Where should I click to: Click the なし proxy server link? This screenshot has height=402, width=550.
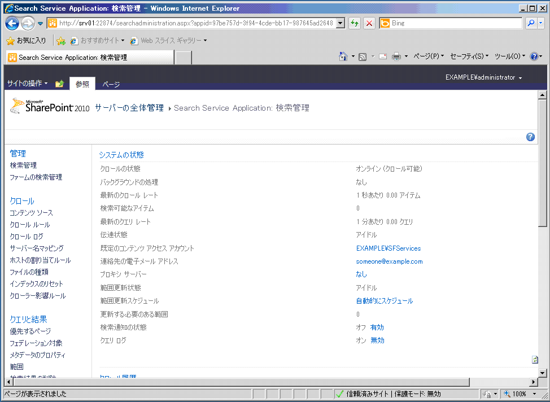[361, 274]
